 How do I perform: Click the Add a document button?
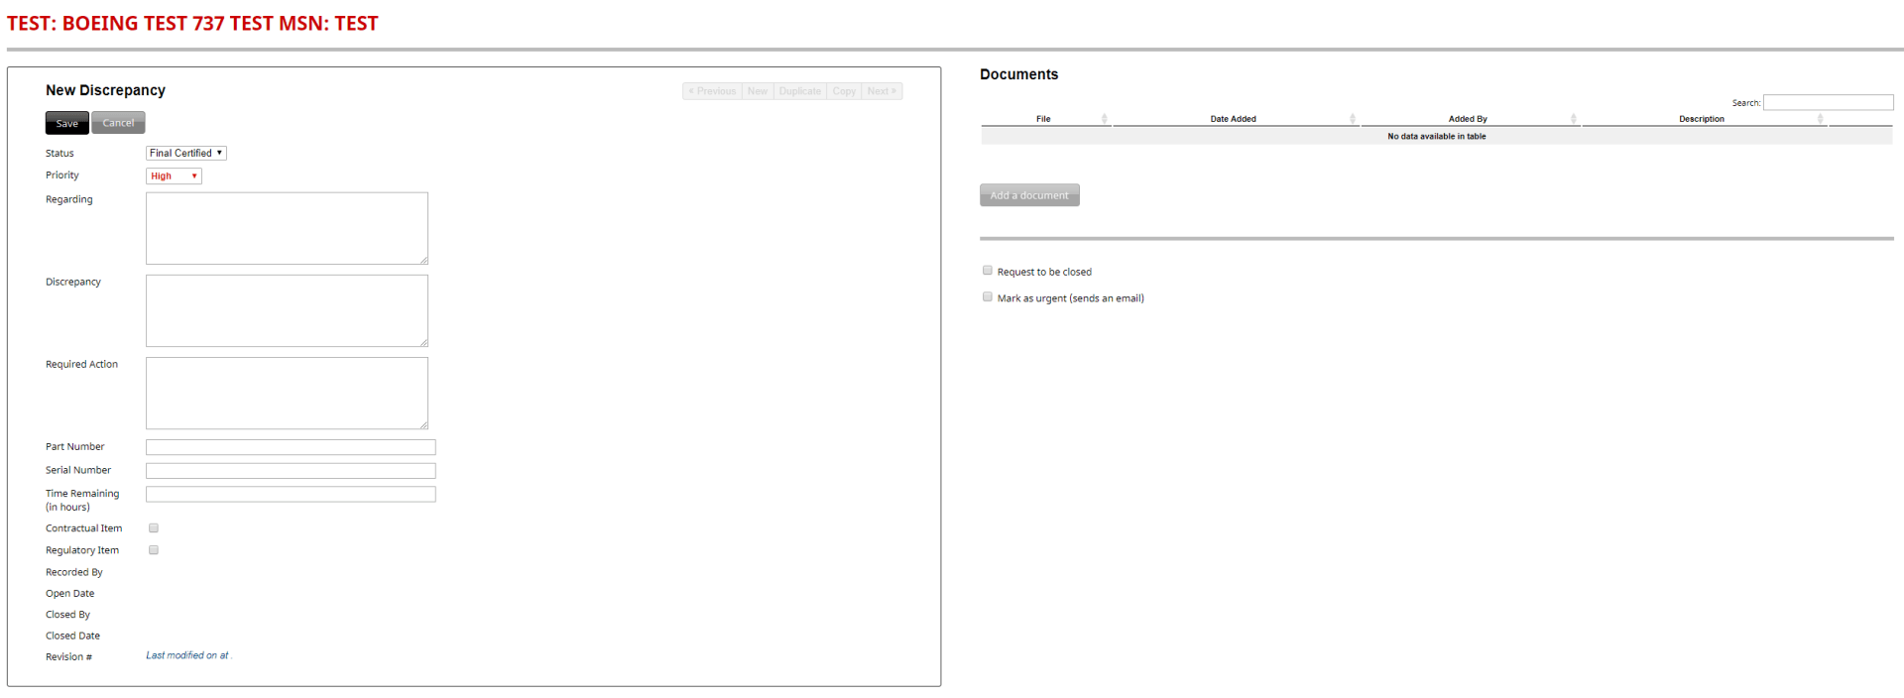1029,195
